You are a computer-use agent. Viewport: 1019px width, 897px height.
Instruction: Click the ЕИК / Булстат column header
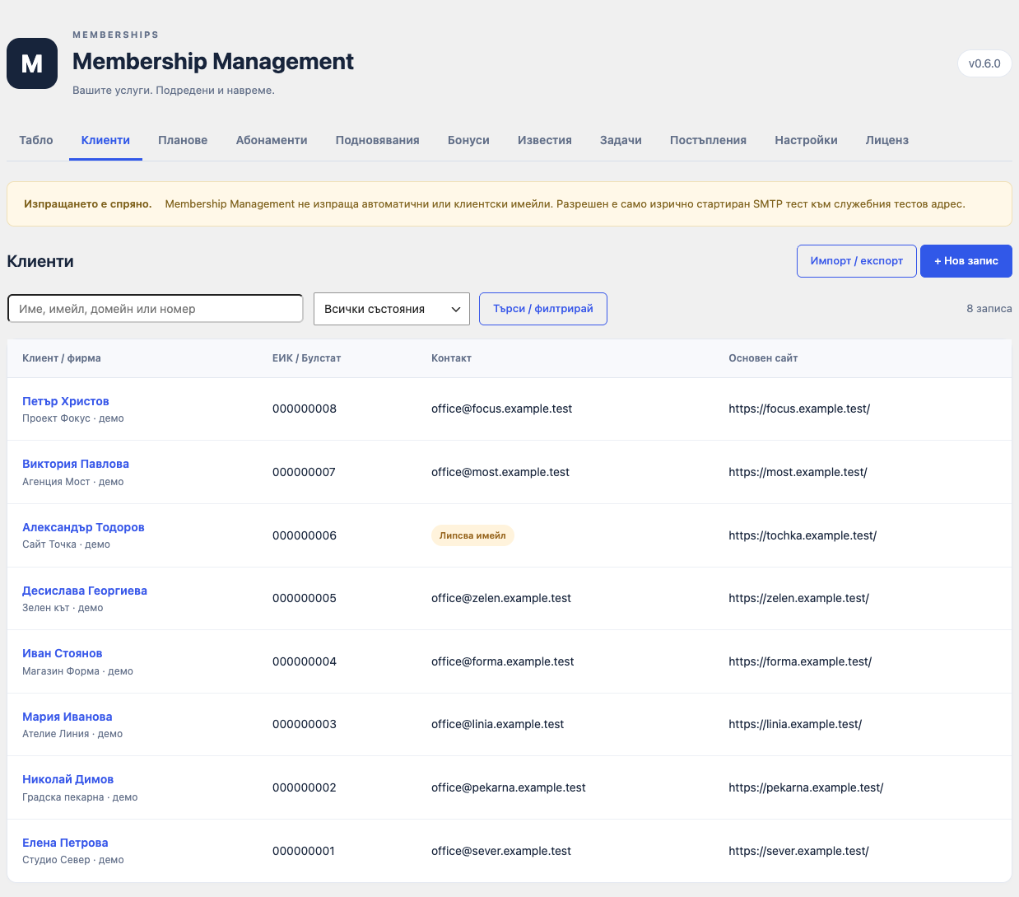coord(306,358)
